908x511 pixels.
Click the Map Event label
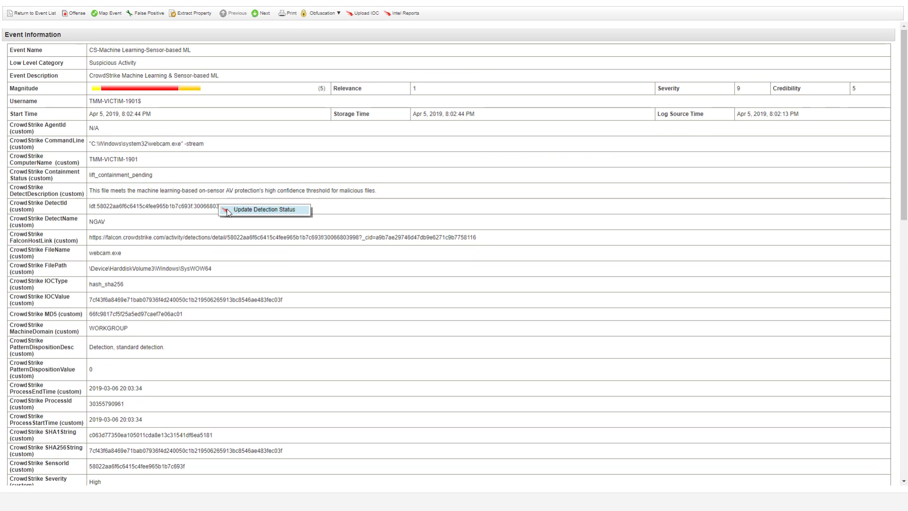click(110, 13)
